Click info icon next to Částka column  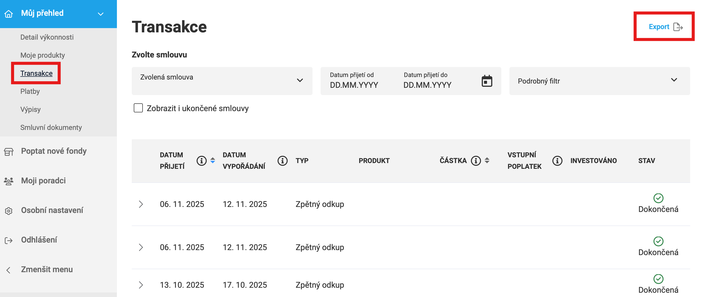[476, 161]
